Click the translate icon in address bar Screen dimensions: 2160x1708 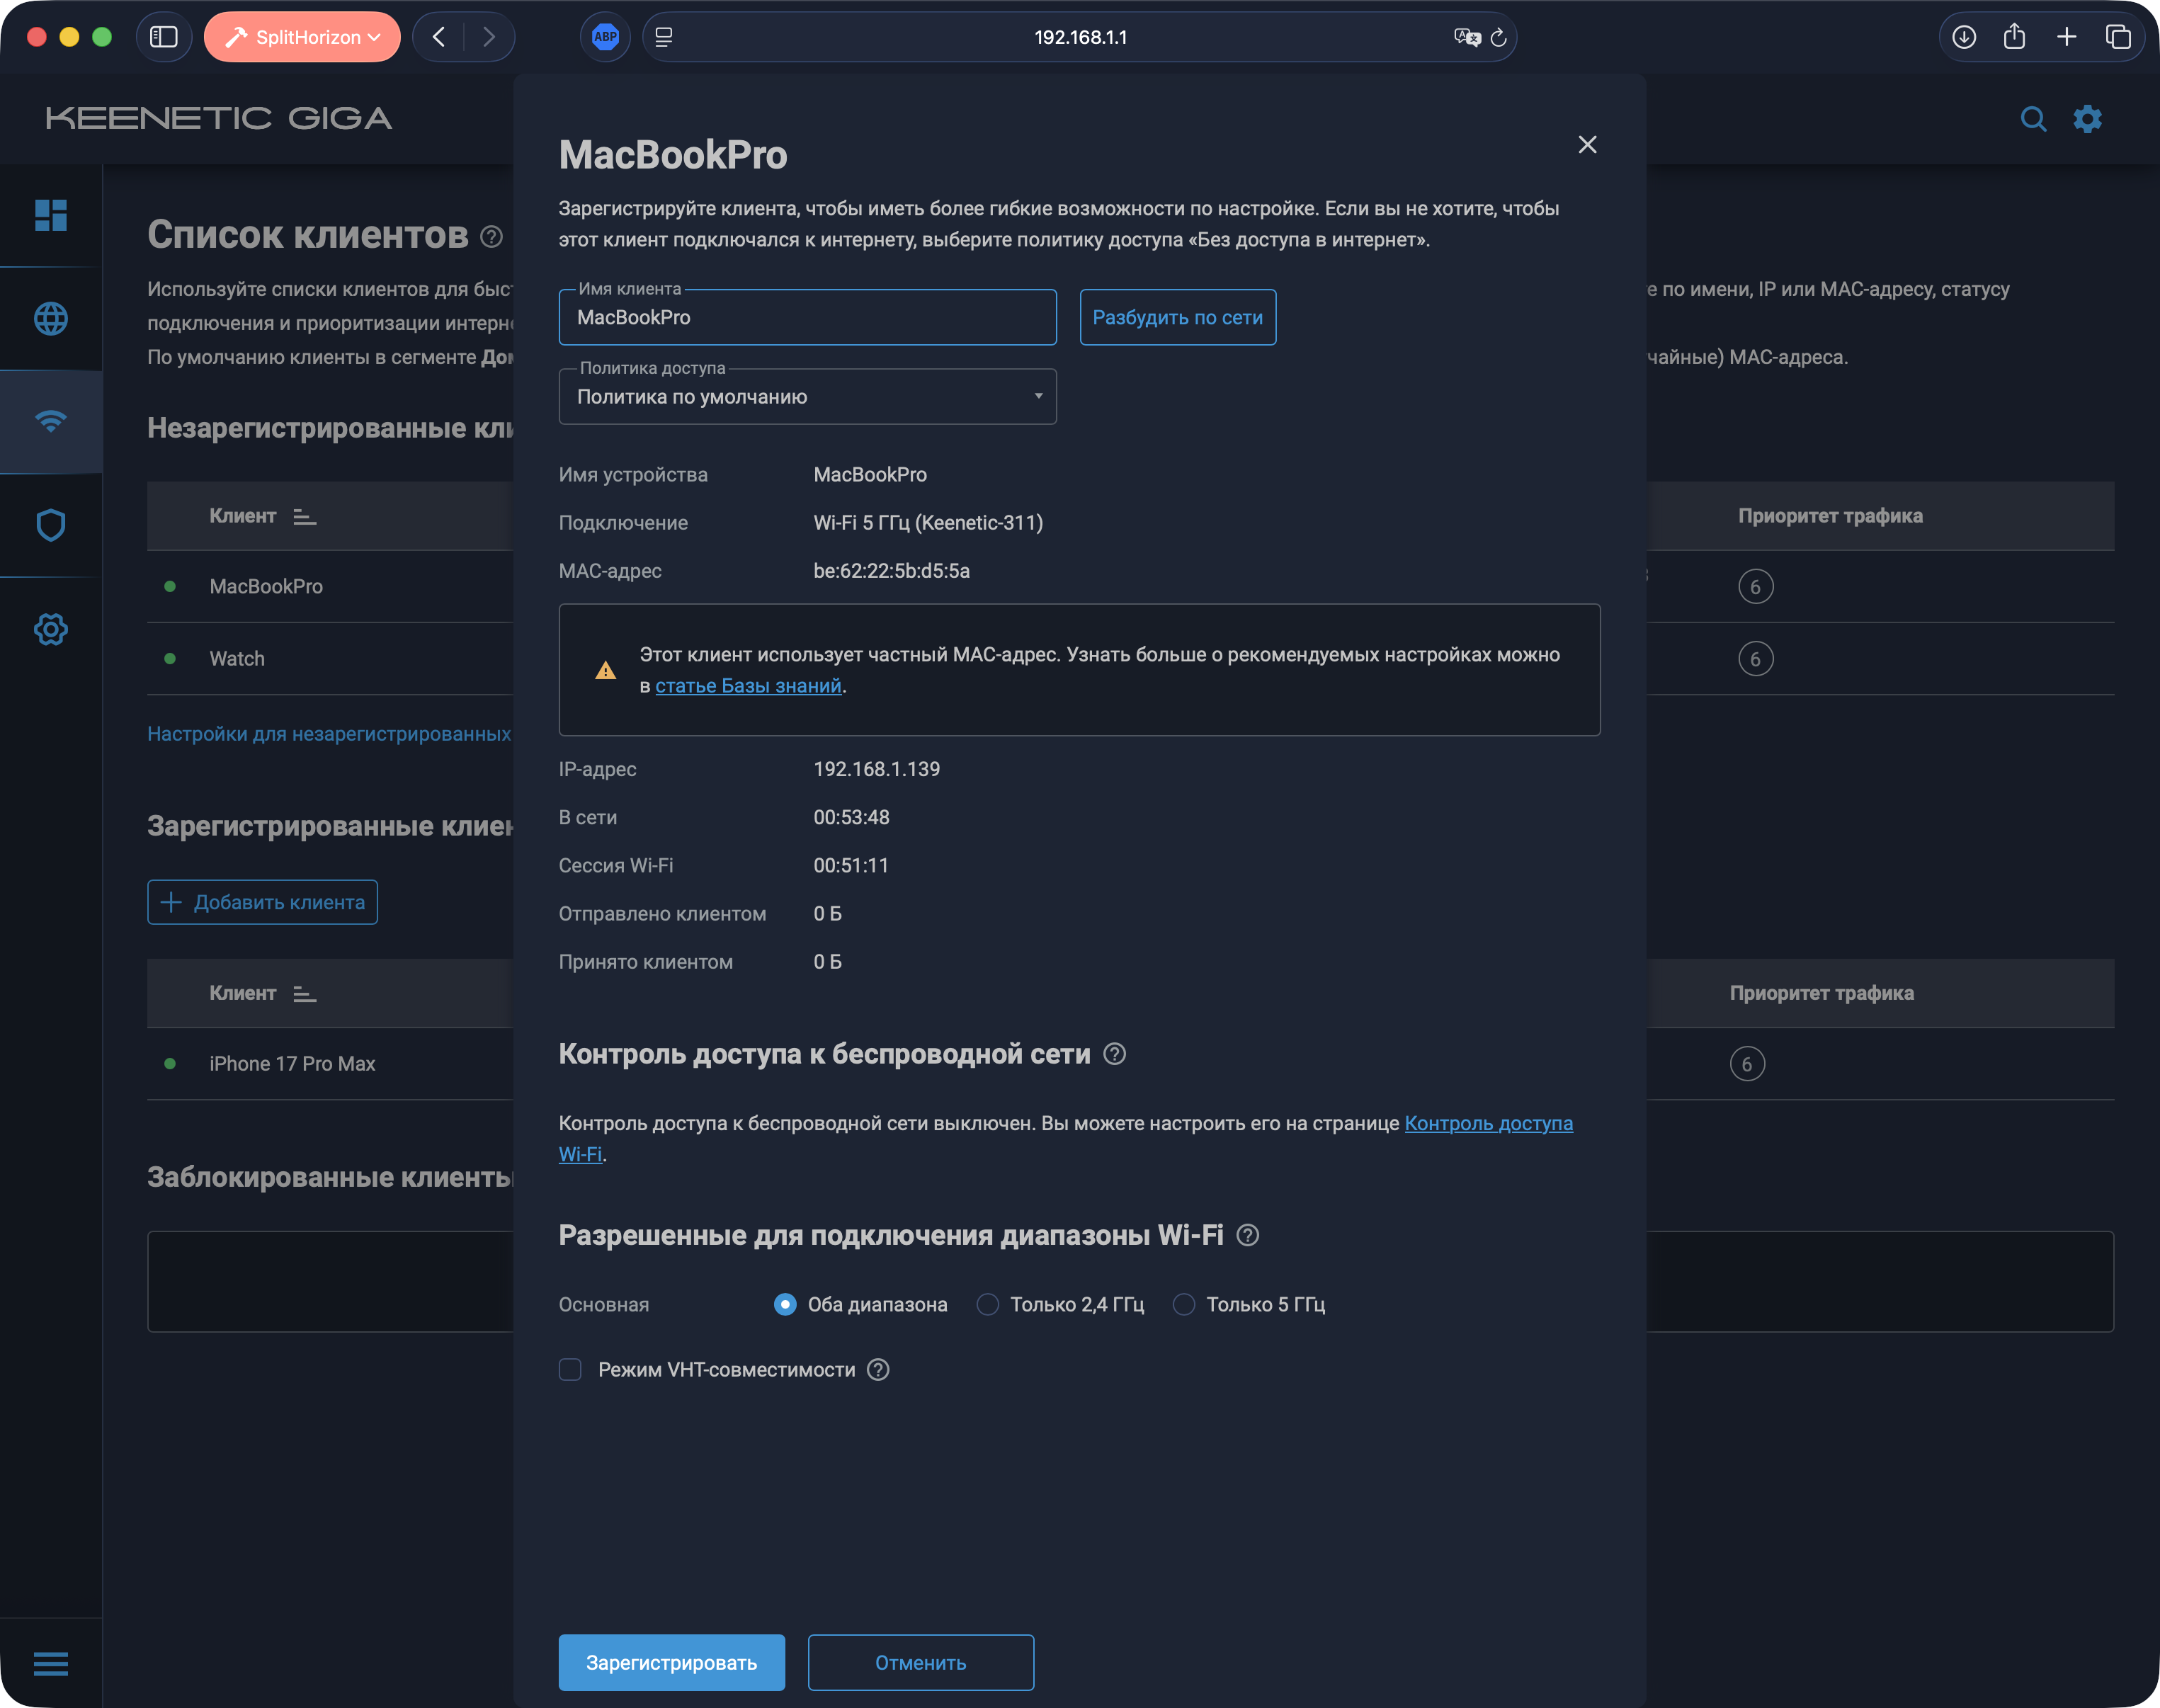click(1467, 37)
